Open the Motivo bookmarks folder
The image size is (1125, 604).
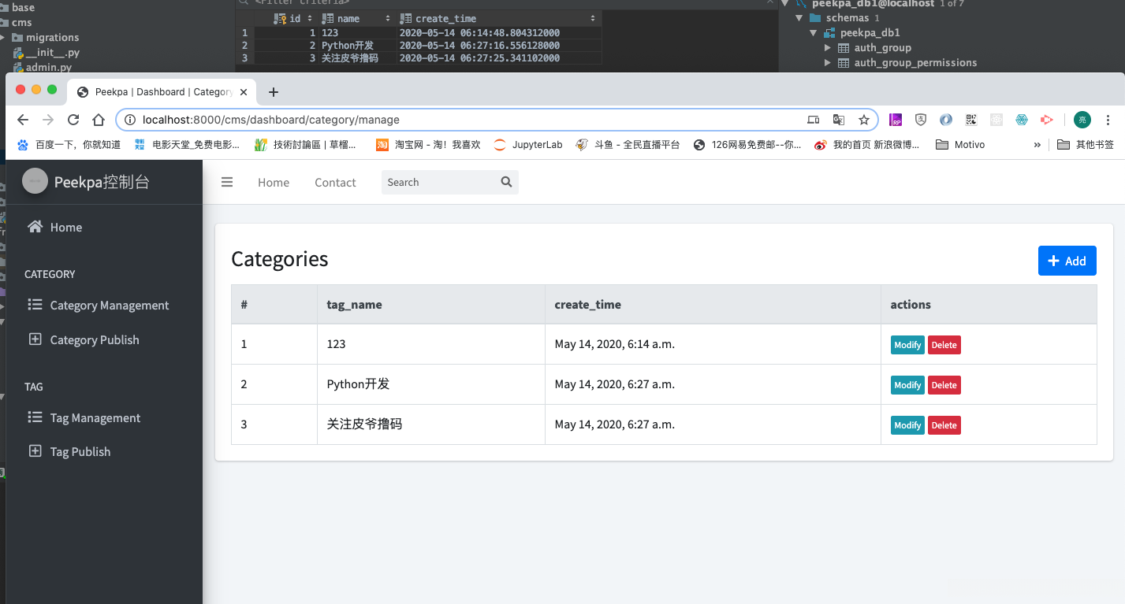[x=959, y=145]
